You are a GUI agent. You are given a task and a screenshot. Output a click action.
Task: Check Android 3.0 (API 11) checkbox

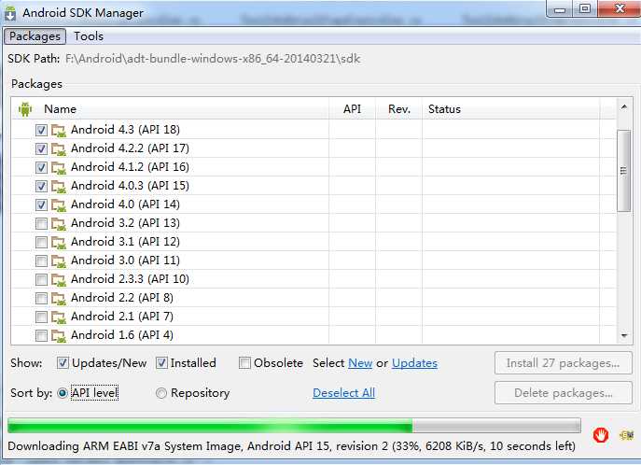point(41,261)
